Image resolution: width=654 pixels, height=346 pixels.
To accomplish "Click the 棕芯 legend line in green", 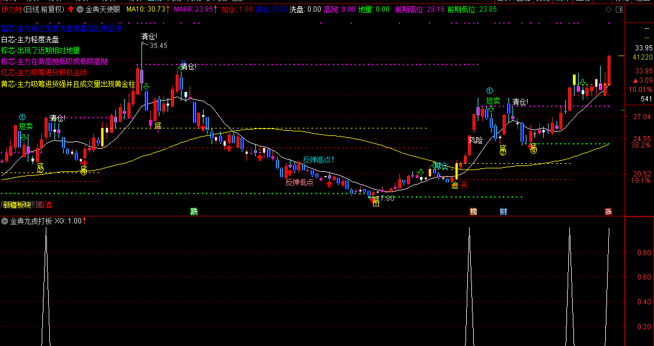I will point(40,50).
